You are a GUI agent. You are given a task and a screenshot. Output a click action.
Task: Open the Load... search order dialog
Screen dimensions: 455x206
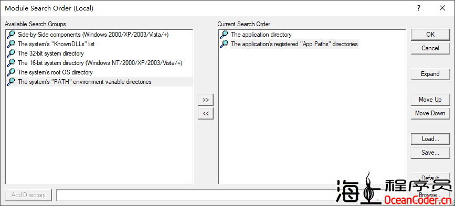430,139
